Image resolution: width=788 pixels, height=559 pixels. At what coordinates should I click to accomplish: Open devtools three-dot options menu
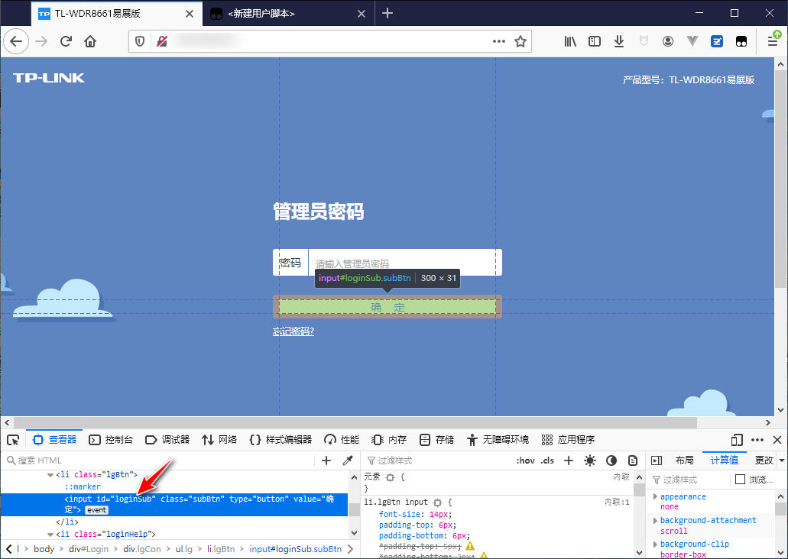tap(757, 440)
